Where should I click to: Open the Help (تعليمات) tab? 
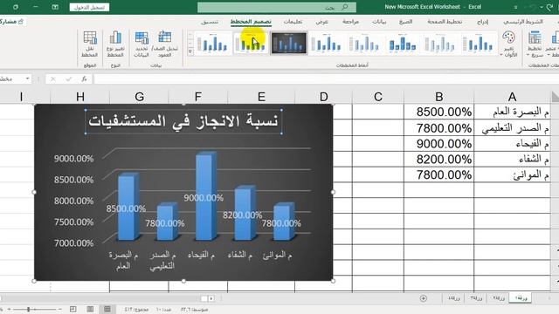[293, 22]
